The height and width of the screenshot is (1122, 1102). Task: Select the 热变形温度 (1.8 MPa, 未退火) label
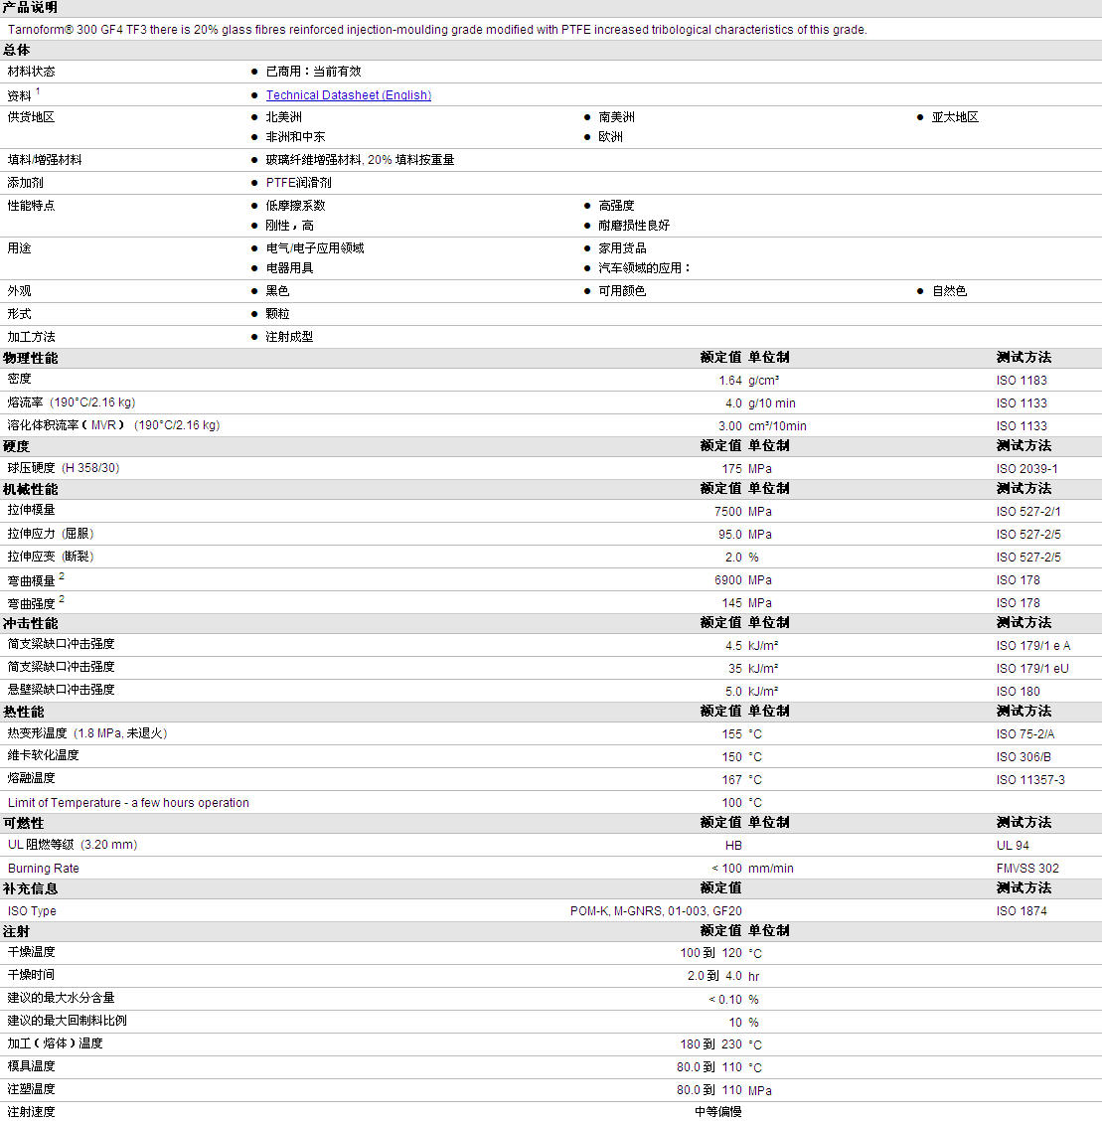pyautogui.click(x=87, y=734)
